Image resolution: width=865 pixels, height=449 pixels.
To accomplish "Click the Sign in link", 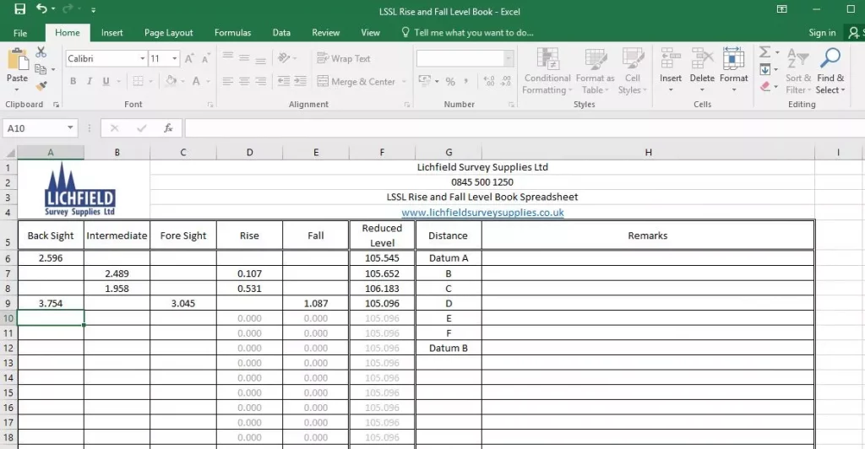I will pyautogui.click(x=822, y=33).
